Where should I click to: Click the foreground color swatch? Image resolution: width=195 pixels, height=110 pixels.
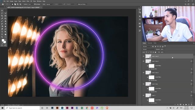point(3,40)
